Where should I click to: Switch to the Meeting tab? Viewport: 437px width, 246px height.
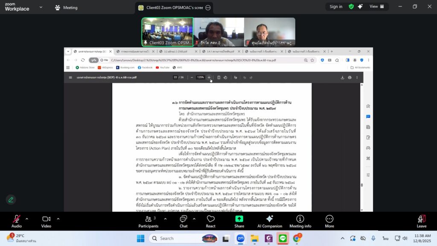66,8
